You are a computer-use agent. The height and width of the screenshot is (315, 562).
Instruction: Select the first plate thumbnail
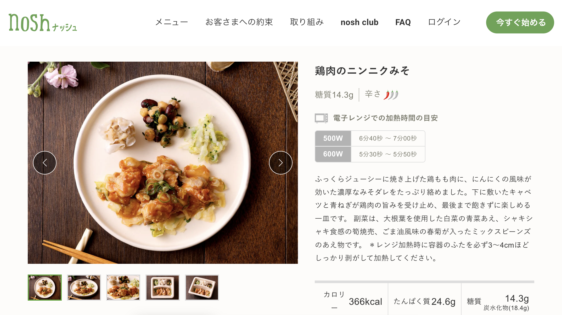[x=45, y=288]
